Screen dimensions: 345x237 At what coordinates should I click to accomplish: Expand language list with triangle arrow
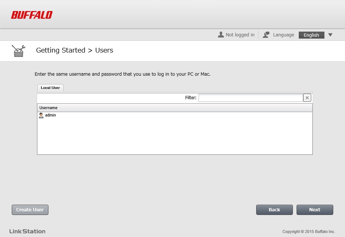click(x=330, y=35)
